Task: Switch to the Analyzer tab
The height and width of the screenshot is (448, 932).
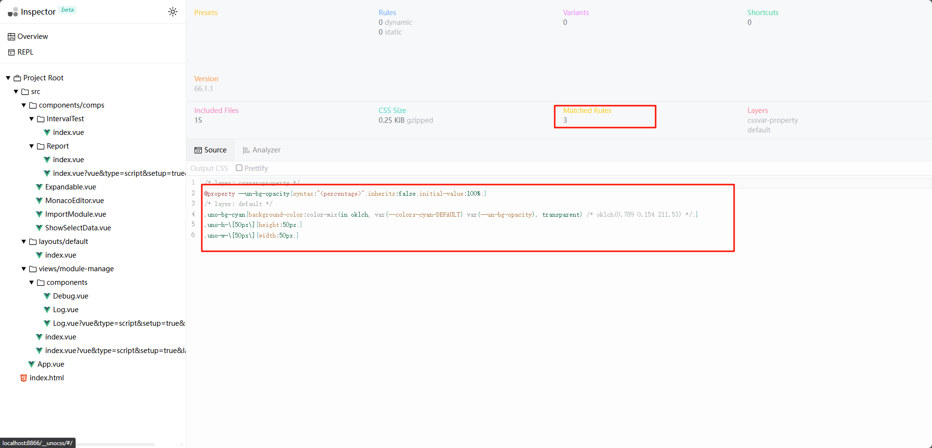Action: point(262,150)
